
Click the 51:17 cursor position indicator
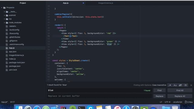pyautogui.click(x=12, y=102)
